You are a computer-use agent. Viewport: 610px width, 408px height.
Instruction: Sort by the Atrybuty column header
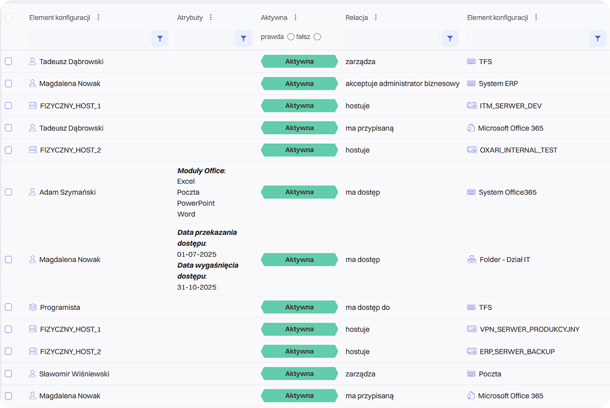click(x=190, y=17)
